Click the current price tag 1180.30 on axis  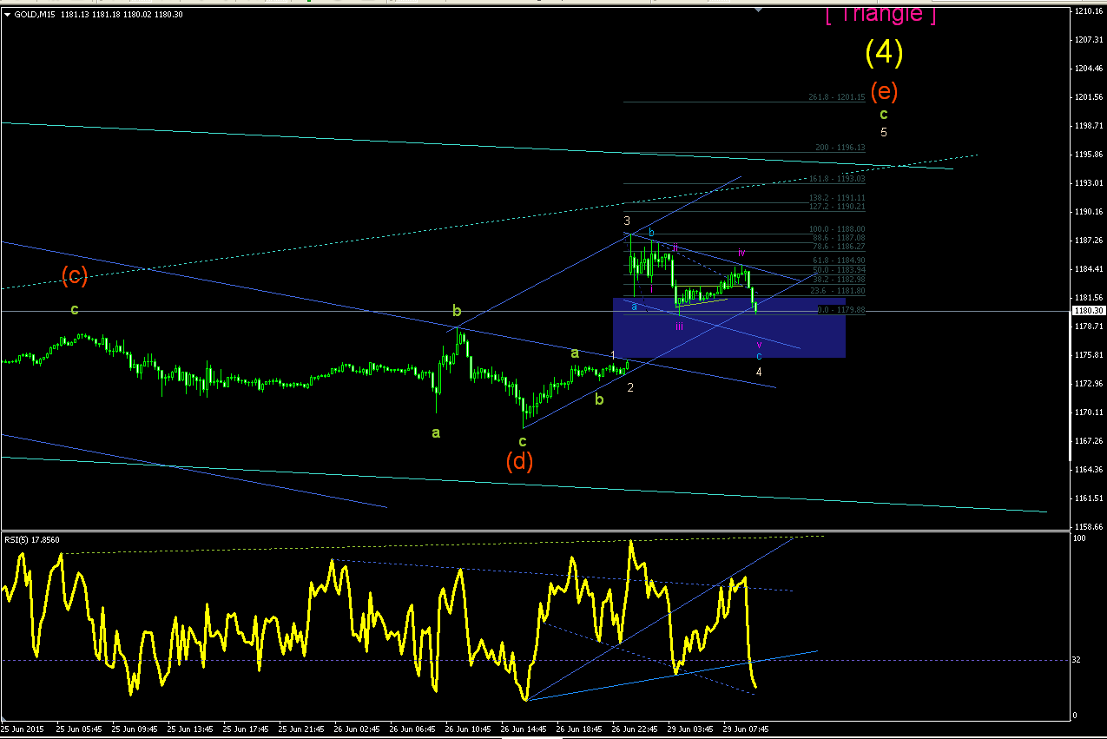pos(1089,310)
